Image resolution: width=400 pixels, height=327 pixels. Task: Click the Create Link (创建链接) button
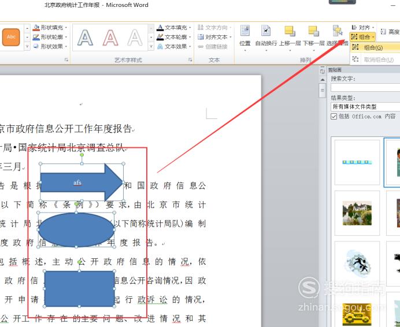(x=213, y=47)
